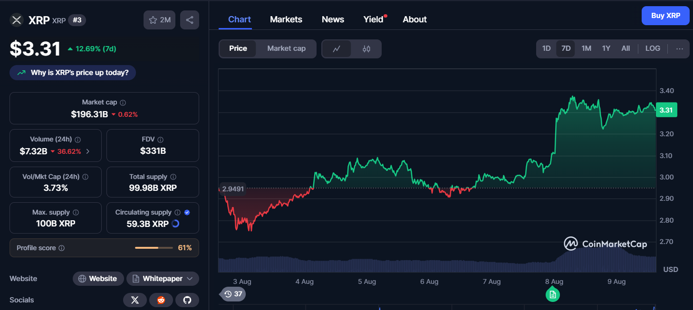
Task: Click the history counter badge showing 37
Action: 232,294
